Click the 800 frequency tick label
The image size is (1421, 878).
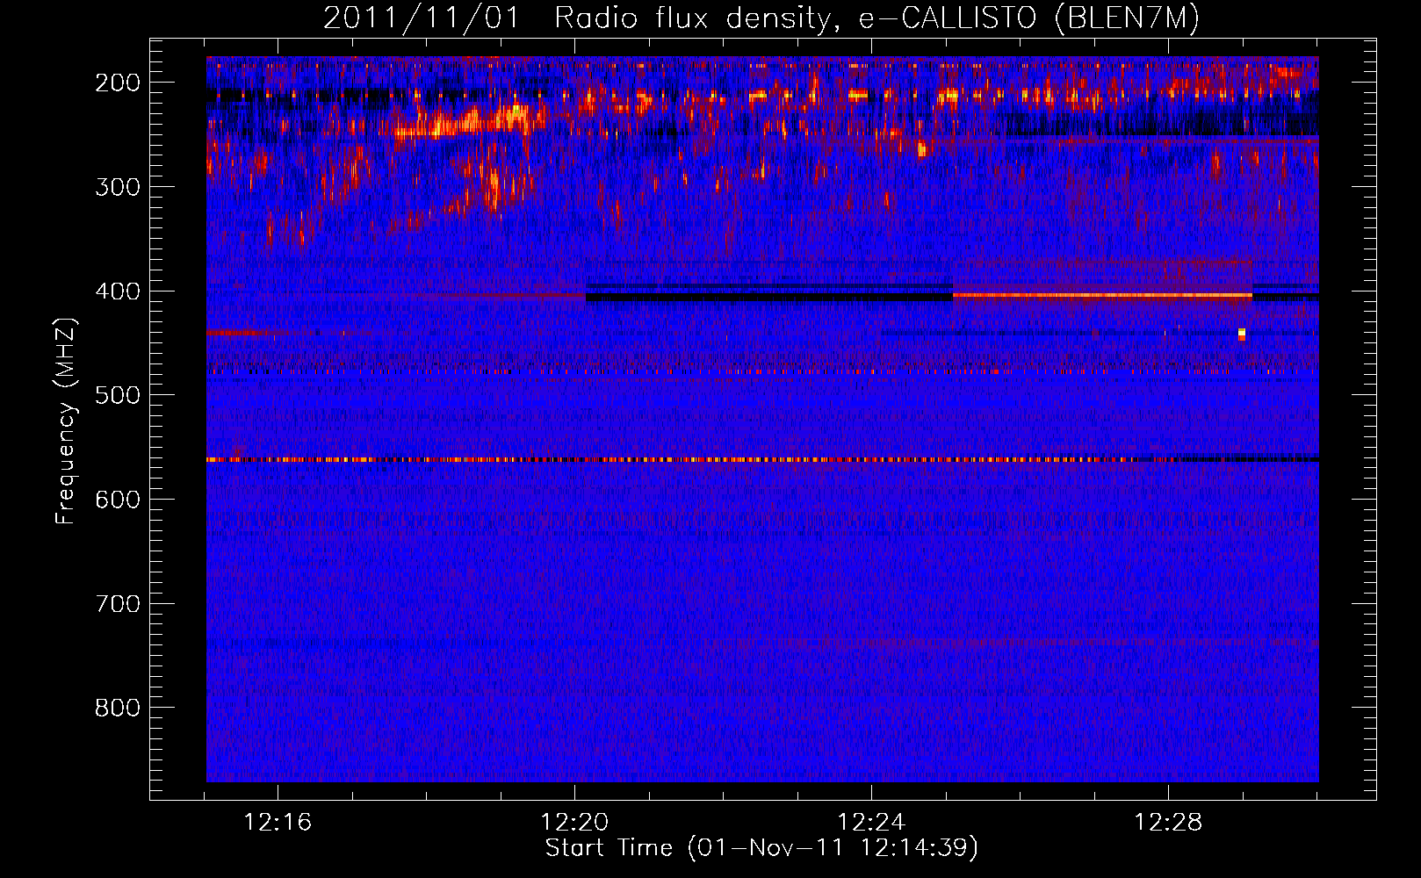tap(118, 708)
